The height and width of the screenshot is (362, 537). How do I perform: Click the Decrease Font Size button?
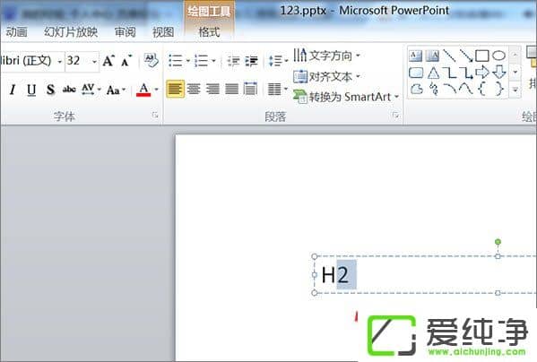(x=126, y=61)
